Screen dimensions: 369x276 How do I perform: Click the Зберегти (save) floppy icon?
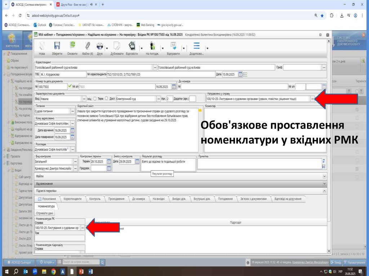click(x=57, y=46)
